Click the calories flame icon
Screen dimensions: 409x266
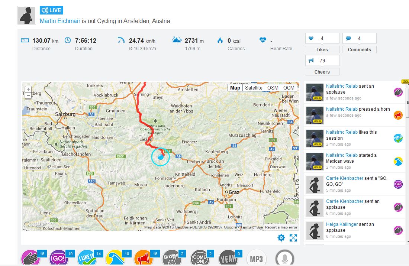pos(220,40)
